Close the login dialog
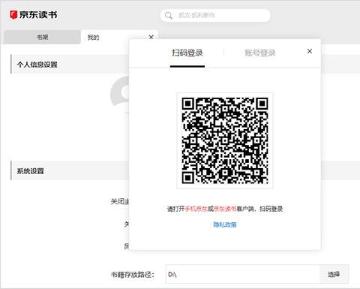Screen dimensions: 360x289 [310, 51]
